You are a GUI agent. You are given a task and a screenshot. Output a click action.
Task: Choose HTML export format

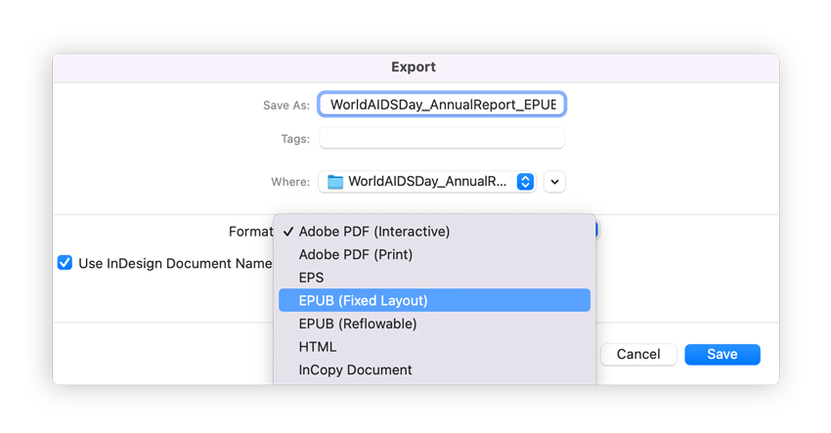pyautogui.click(x=434, y=347)
